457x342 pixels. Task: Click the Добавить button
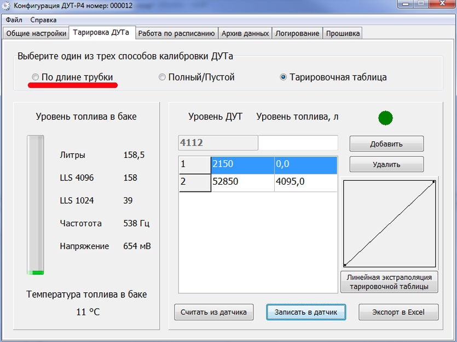[386, 144]
